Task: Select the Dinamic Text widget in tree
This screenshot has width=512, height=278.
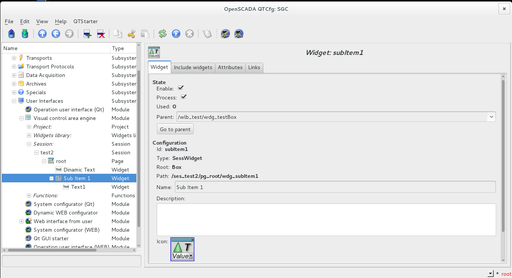Action: 79,170
